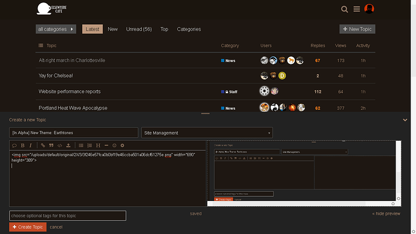Open Portland Heat Wave Apocalypse topic
Screen dimensions: 416x234
[73, 108]
